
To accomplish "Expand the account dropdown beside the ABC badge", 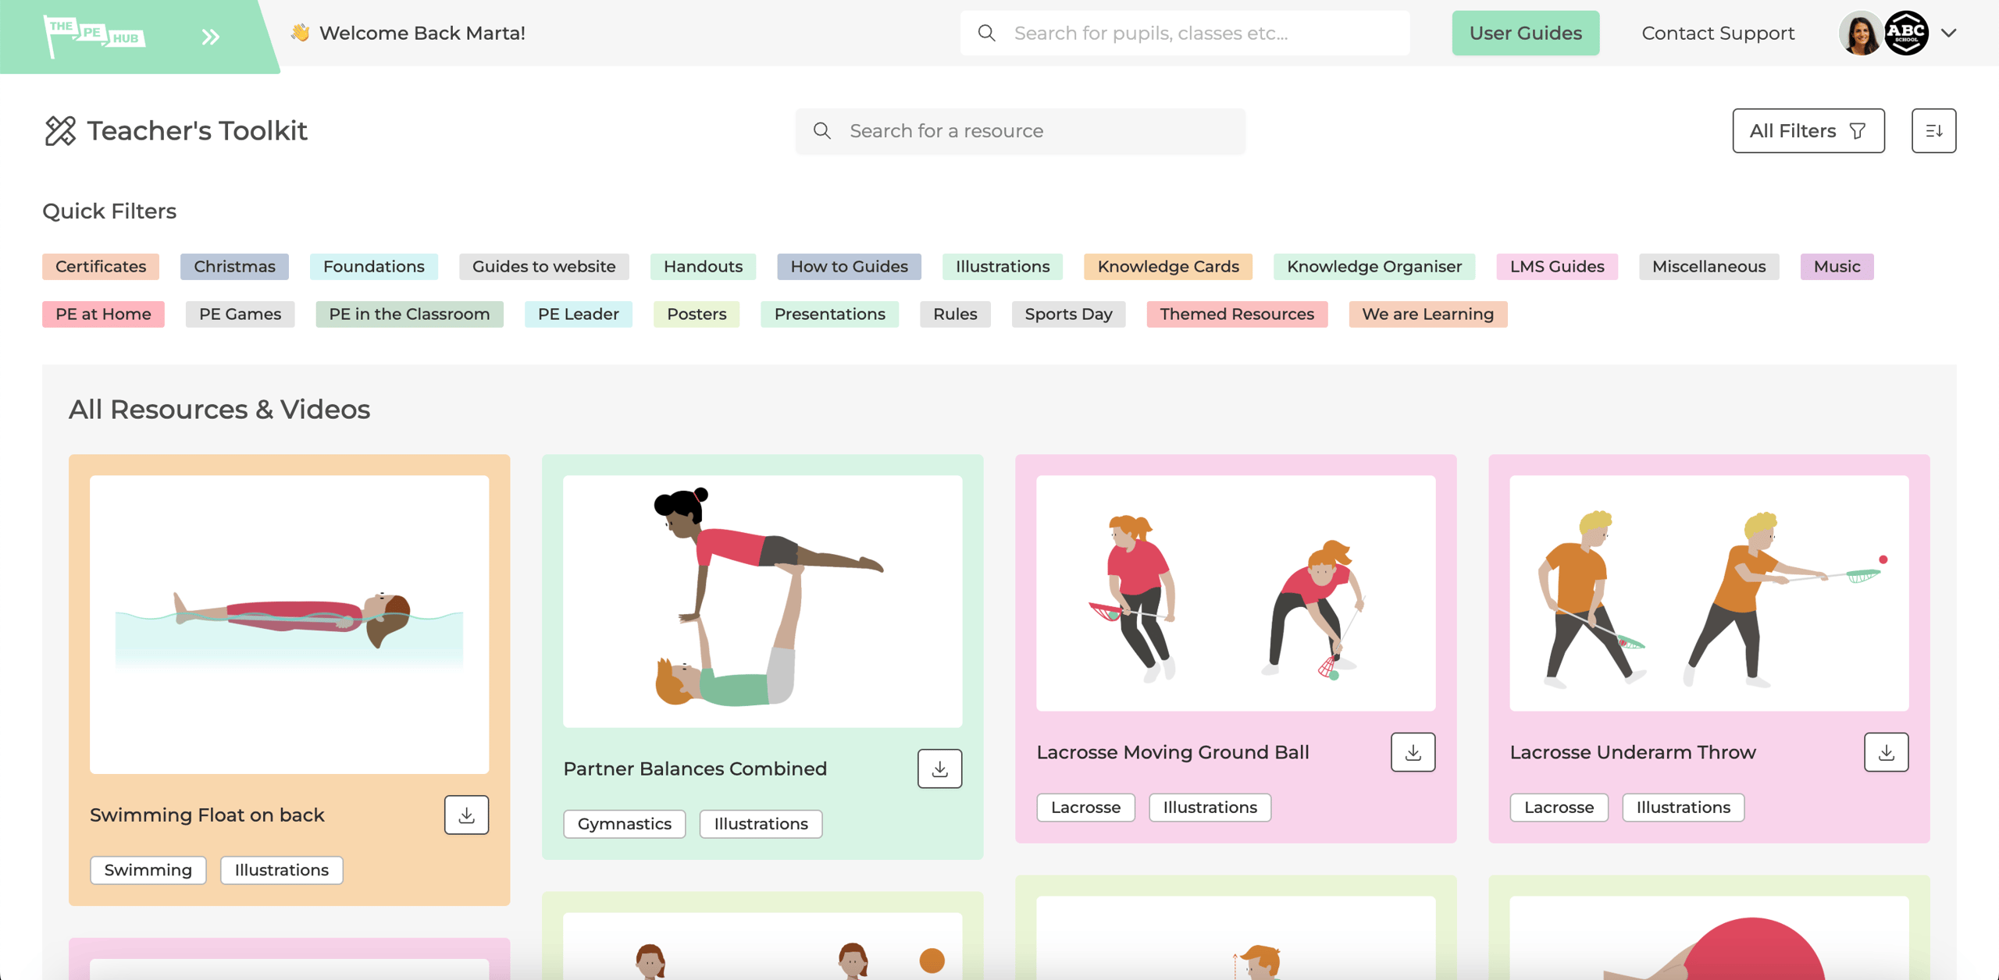I will point(1949,33).
